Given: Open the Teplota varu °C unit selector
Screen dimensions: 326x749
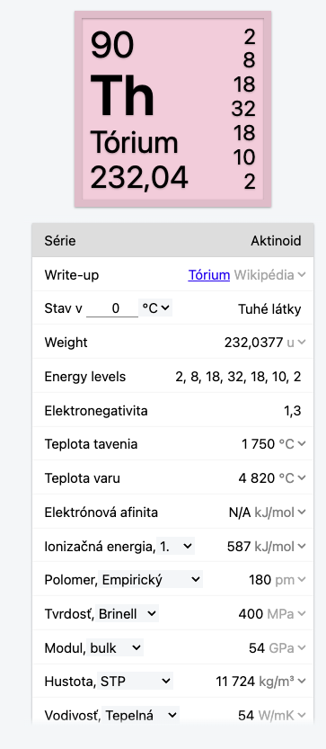Looking at the screenshot, I should coord(292,478).
